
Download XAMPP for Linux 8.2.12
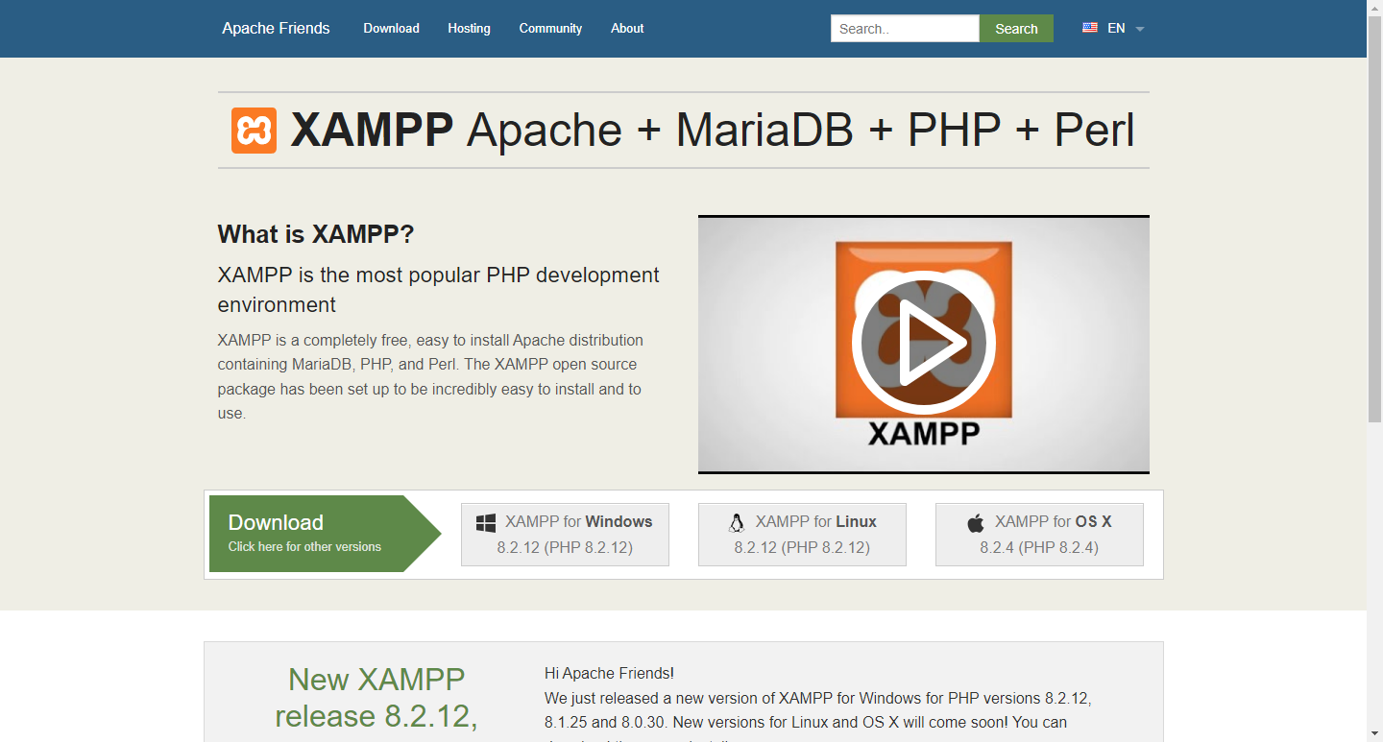[x=802, y=535]
